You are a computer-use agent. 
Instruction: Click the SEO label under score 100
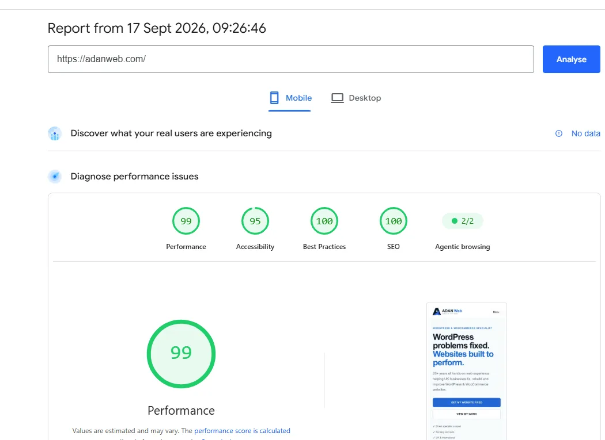[x=393, y=247]
